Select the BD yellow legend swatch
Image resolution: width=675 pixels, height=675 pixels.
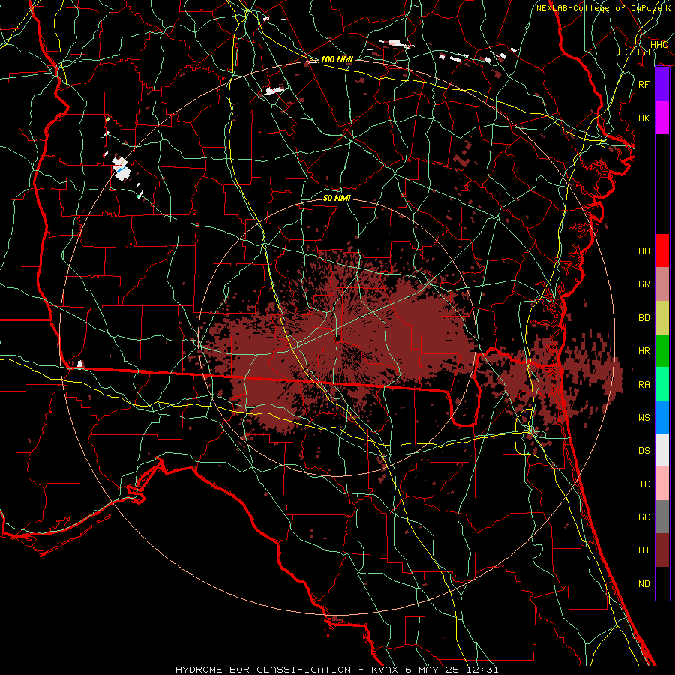click(662, 317)
